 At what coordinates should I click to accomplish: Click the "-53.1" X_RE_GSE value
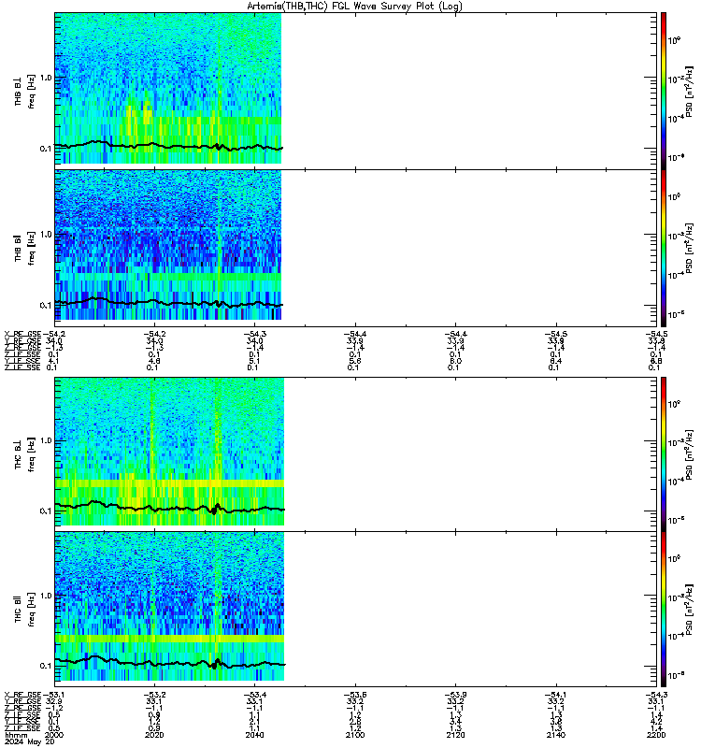(53, 695)
